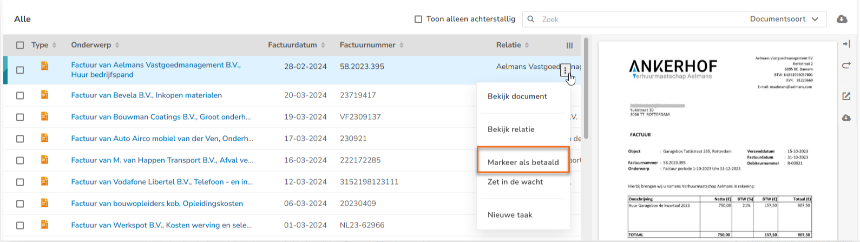
Task: Open the Factuur van Bouwman Coatings link
Action: (161, 117)
